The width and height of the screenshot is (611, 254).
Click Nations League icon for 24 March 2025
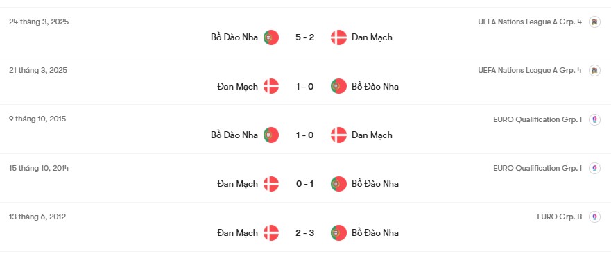[594, 22]
